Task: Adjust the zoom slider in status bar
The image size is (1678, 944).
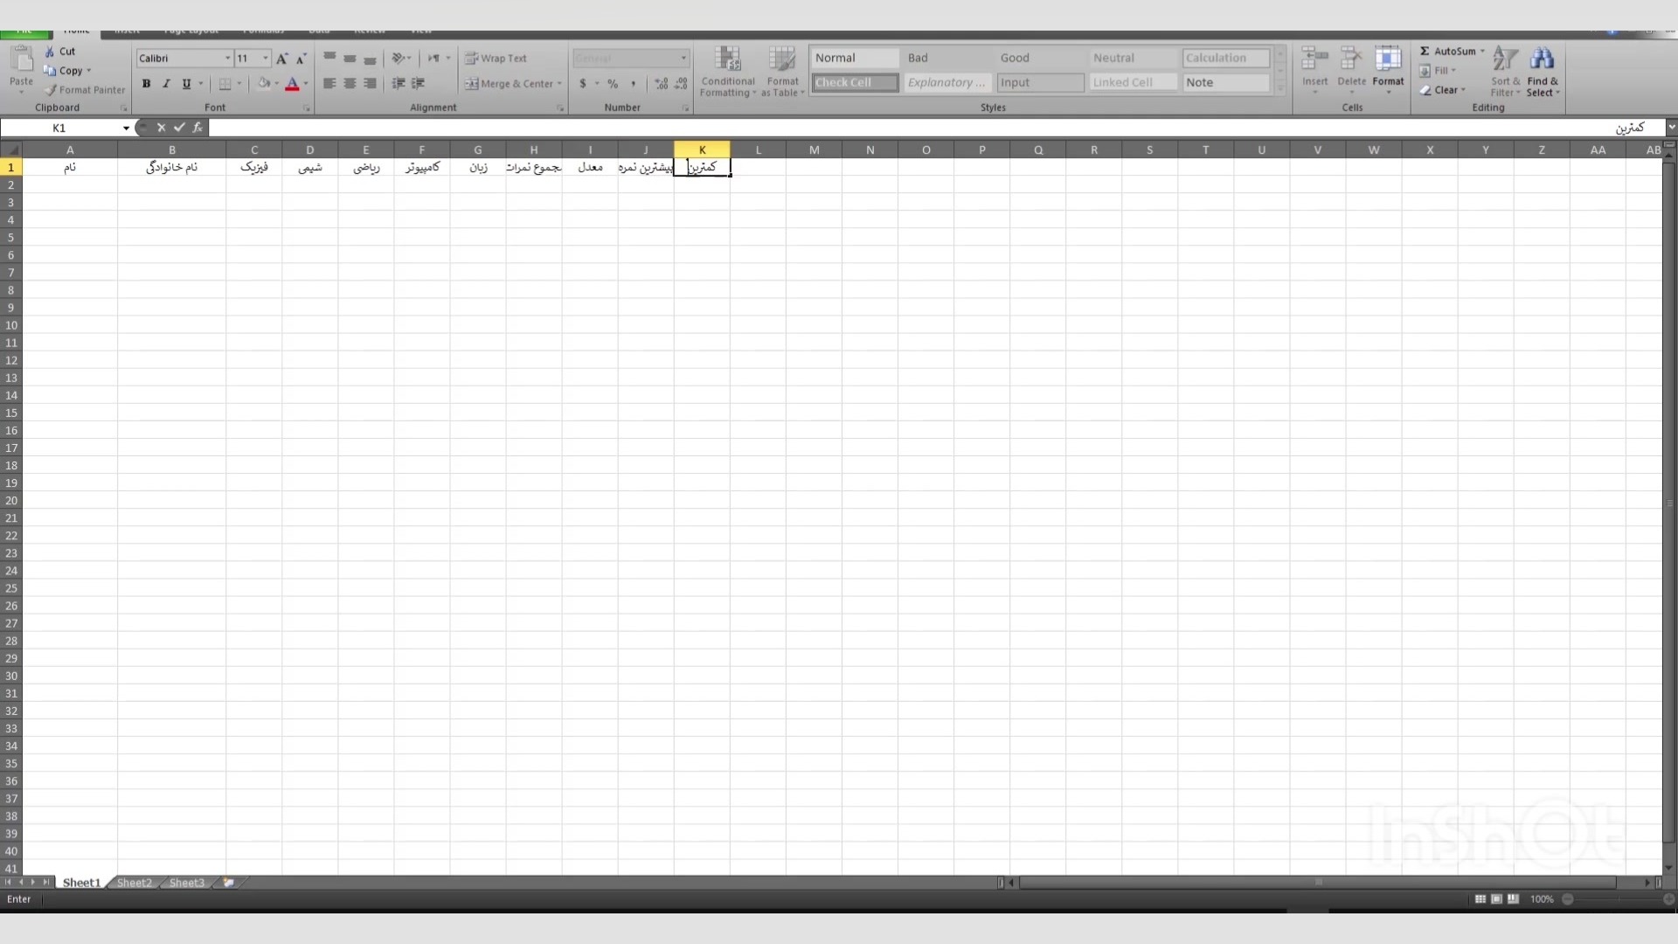Action: (x=1618, y=899)
